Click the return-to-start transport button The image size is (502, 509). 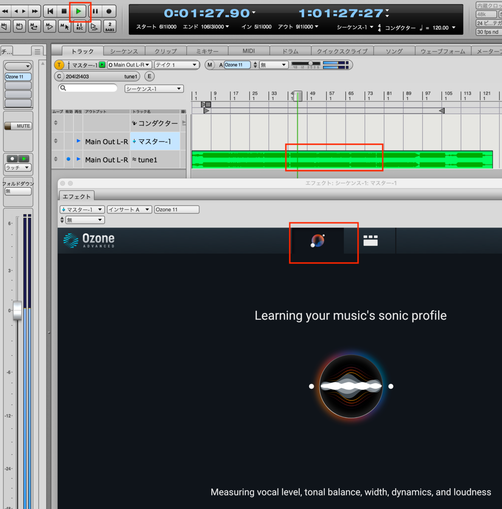coord(50,11)
